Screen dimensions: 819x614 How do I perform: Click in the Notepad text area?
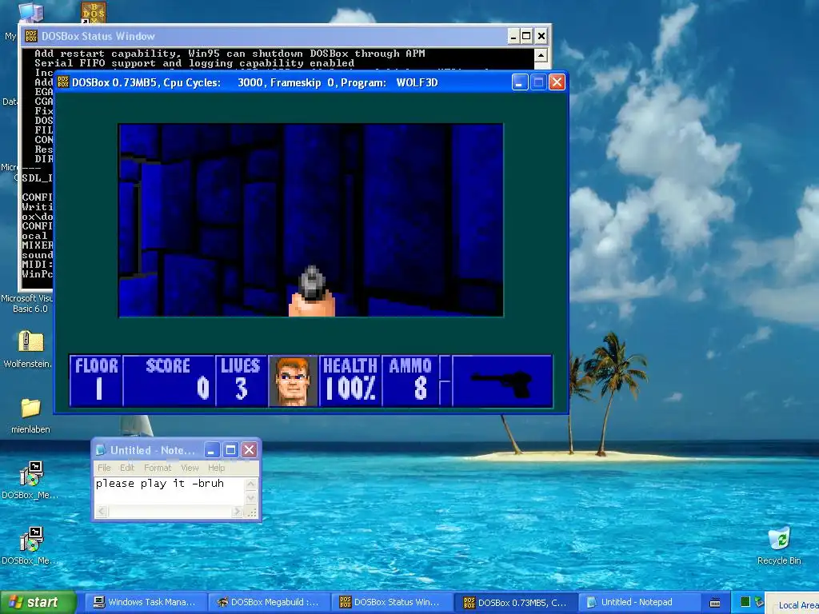coord(169,491)
